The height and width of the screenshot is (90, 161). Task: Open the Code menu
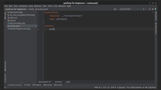click(x=31, y=6)
